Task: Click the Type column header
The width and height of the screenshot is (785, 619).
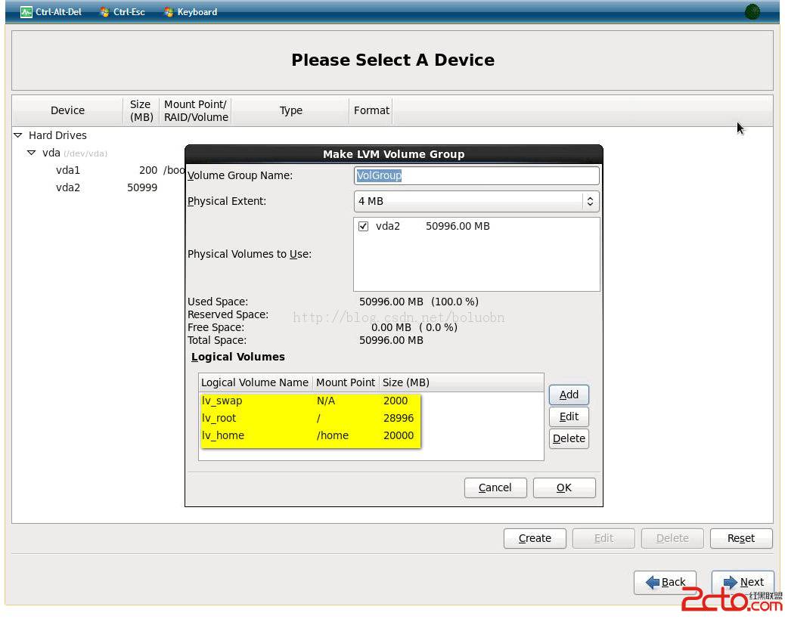Action: click(x=290, y=110)
